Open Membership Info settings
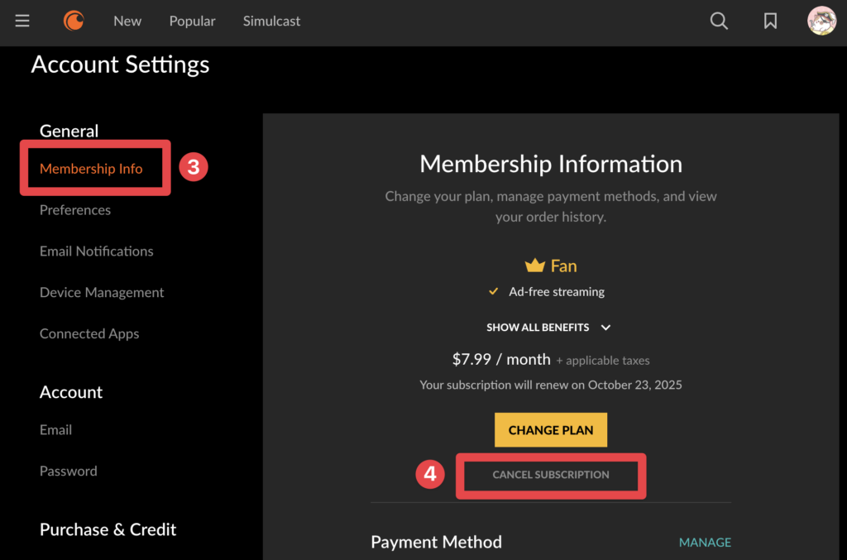The width and height of the screenshot is (847, 560). pos(90,168)
